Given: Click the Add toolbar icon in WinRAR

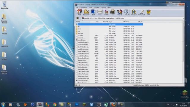Looking at the screenshot, I should 79,12.
